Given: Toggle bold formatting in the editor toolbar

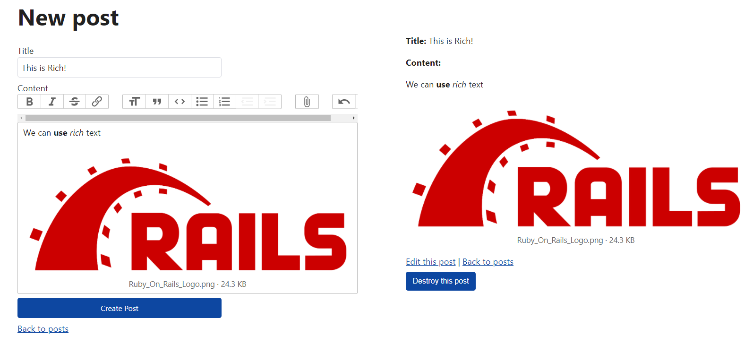Looking at the screenshot, I should [29, 102].
